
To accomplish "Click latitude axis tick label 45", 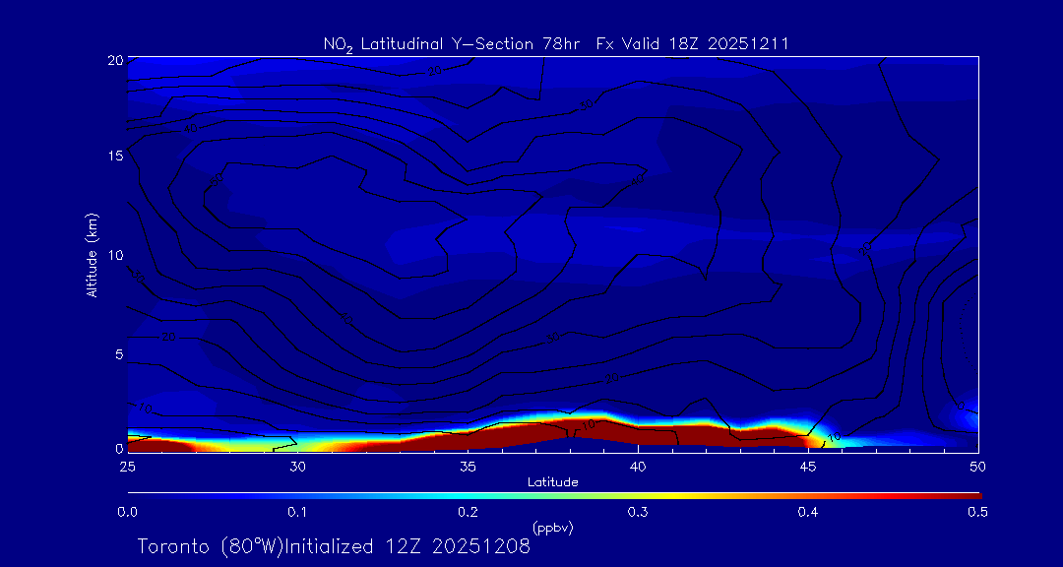I will pyautogui.click(x=807, y=466).
